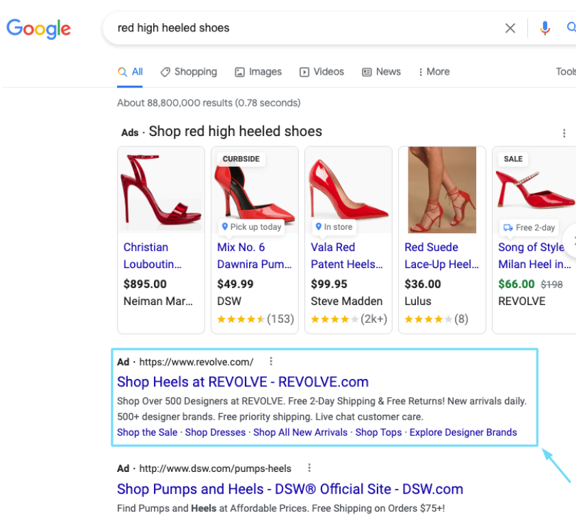Click the $66.00 sale price on the REVOLVE card
The height and width of the screenshot is (515, 576).
point(516,284)
